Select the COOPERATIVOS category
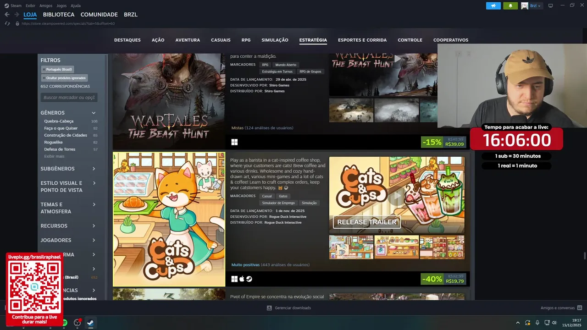Screen dimensions: 587x330 point(451,40)
